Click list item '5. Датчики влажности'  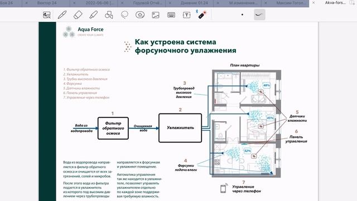point(81,88)
